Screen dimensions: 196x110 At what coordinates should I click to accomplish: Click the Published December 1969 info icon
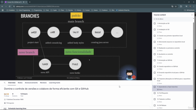(x=5, y=99)
